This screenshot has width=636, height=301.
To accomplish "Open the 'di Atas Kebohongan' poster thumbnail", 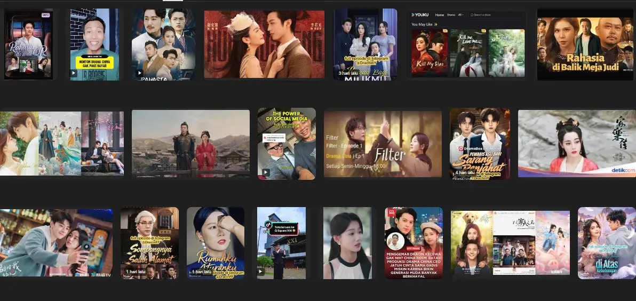I will pyautogui.click(x=607, y=243).
